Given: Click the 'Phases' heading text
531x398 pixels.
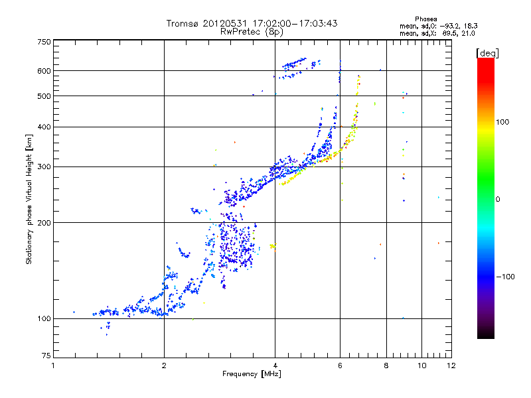Looking at the screenshot, I should [425, 19].
